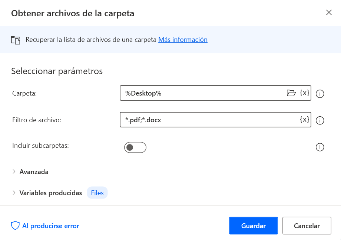View info about the Filtro de archivo parameter
The height and width of the screenshot is (240, 341).
(320, 120)
